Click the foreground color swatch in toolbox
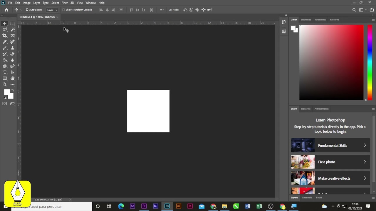This screenshot has height=211, width=376. 7,93
